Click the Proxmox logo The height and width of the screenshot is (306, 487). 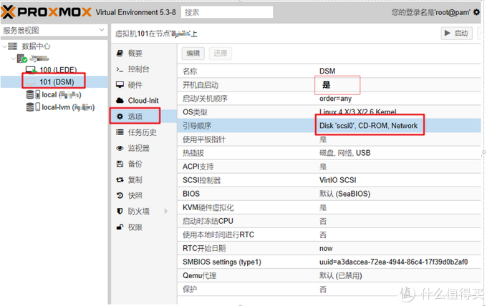click(x=47, y=12)
